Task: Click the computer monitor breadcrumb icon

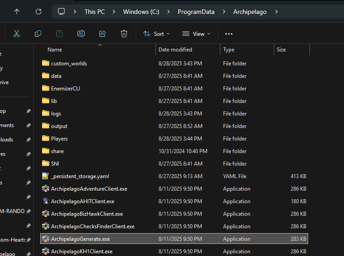Action: click(61, 12)
